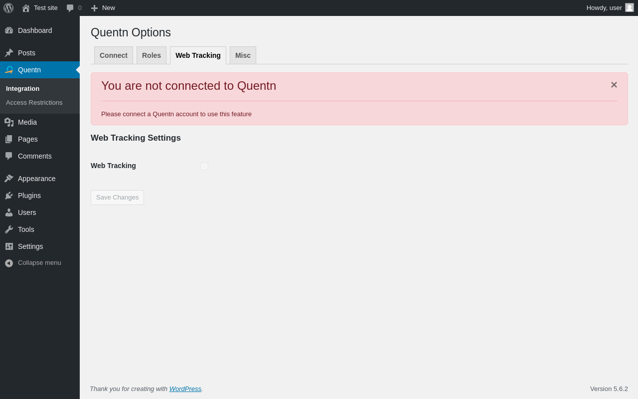Dismiss the not connected alert
Image resolution: width=638 pixels, height=399 pixels.
click(614, 85)
